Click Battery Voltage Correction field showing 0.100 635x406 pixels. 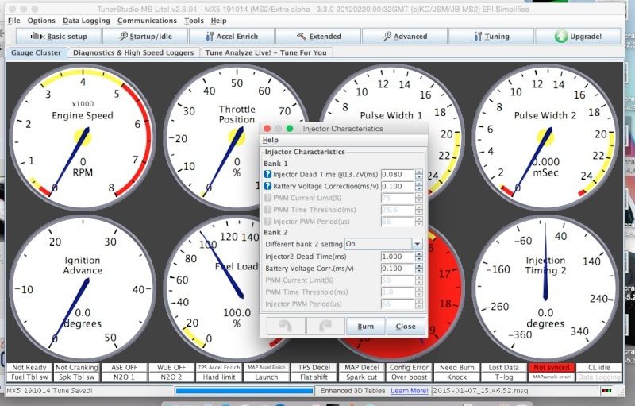pos(398,186)
